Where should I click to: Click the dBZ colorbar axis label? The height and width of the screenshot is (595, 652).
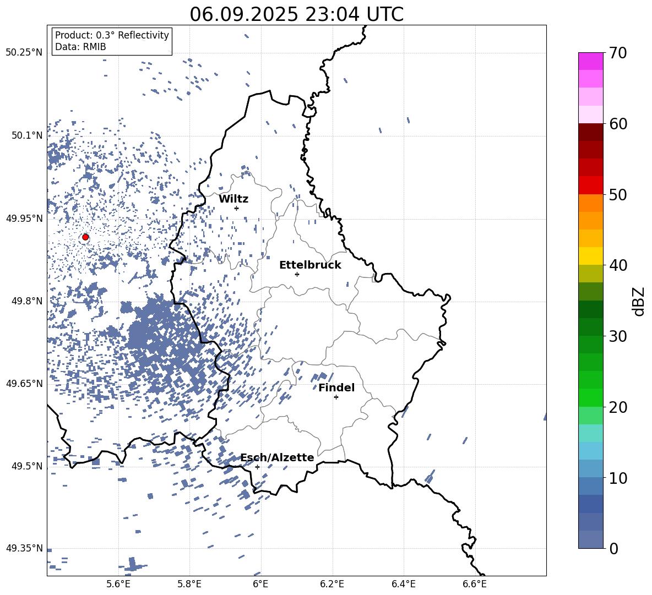click(x=638, y=301)
